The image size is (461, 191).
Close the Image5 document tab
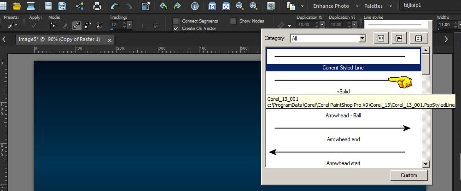110,40
